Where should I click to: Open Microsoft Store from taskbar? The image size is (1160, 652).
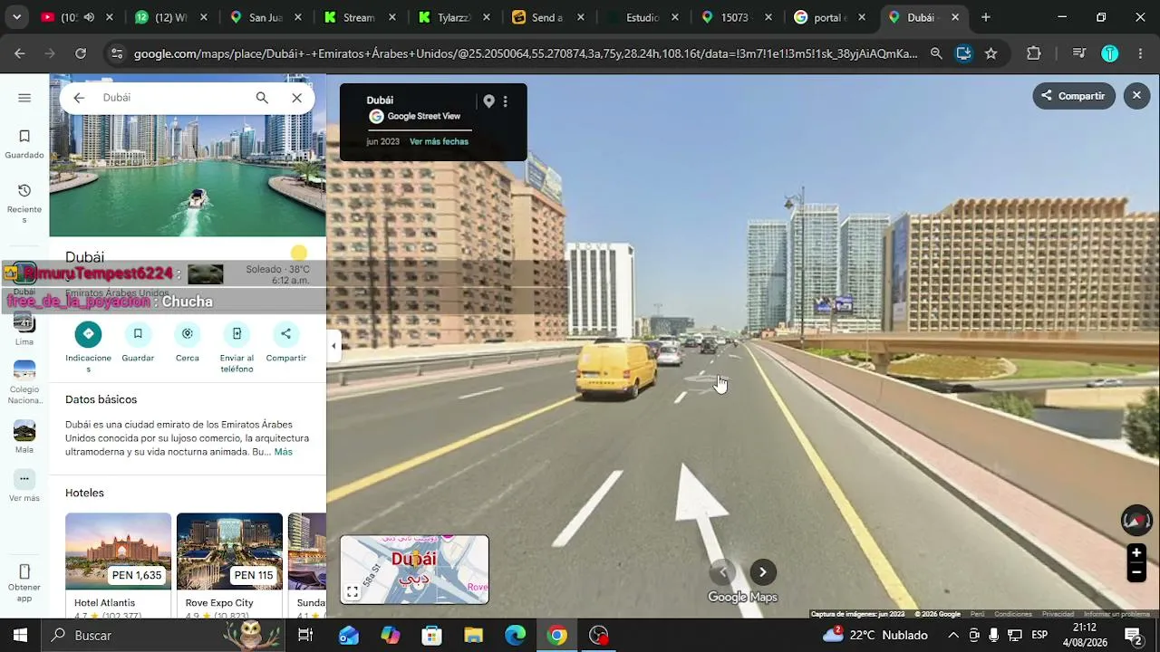click(431, 636)
